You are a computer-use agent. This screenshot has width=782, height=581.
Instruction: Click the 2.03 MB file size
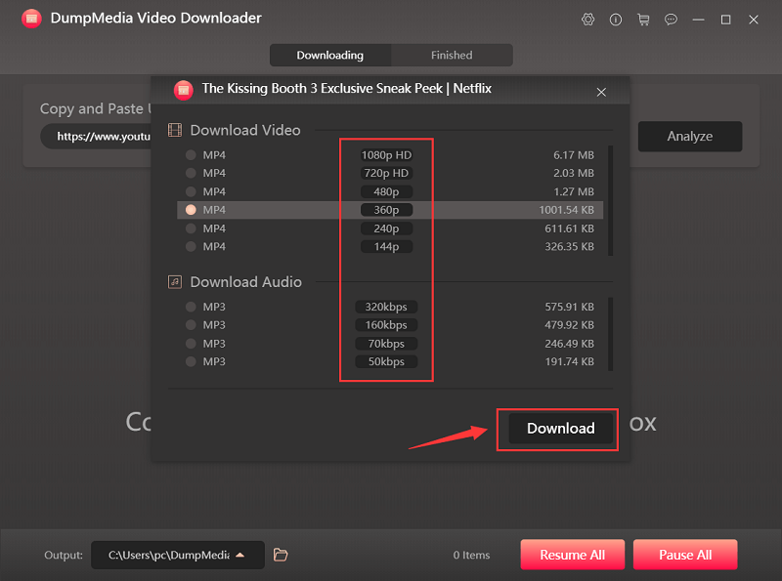[x=574, y=173]
